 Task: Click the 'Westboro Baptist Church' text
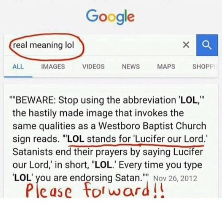[x=152, y=126]
